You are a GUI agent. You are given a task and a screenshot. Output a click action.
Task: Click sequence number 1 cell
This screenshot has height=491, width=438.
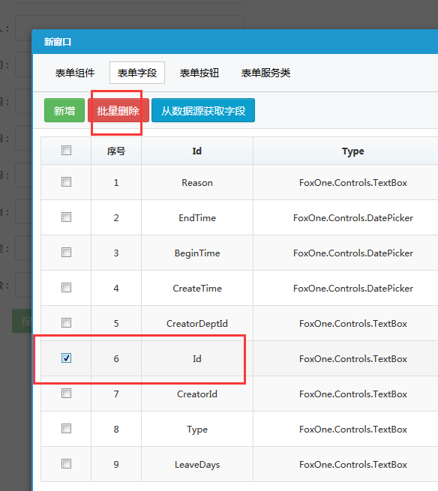116,183
